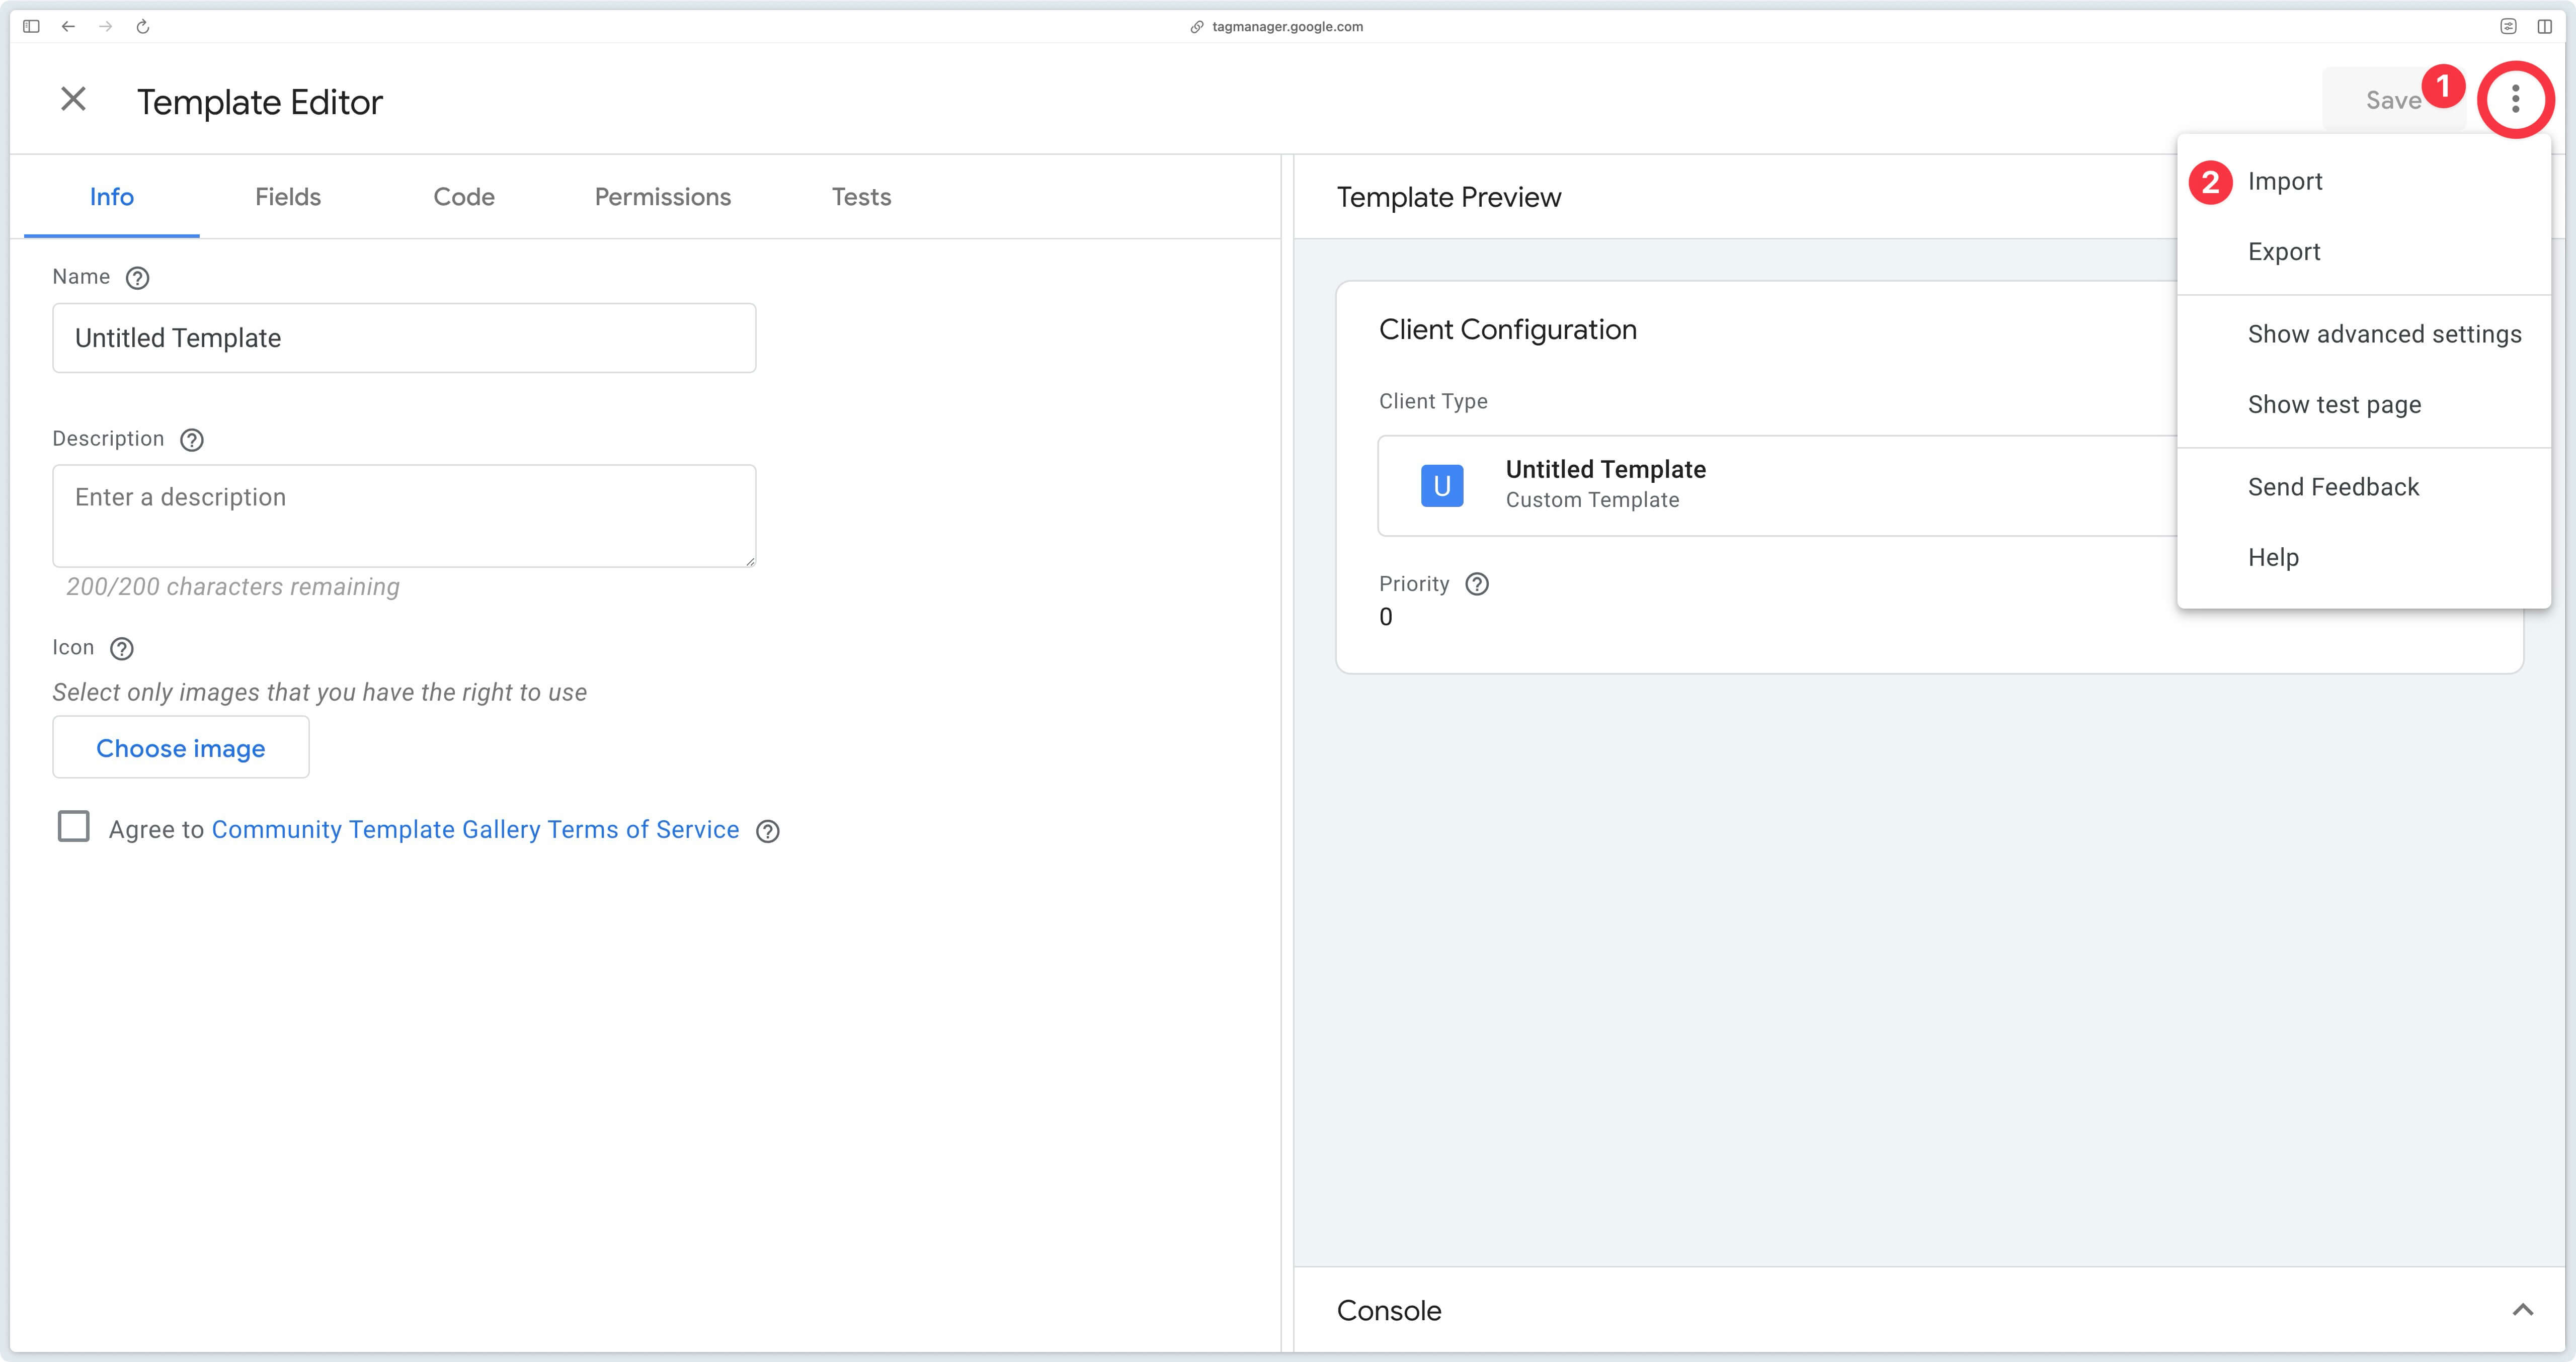The height and width of the screenshot is (1362, 2576).
Task: Click the Priority value 0
Action: [x=1386, y=617]
